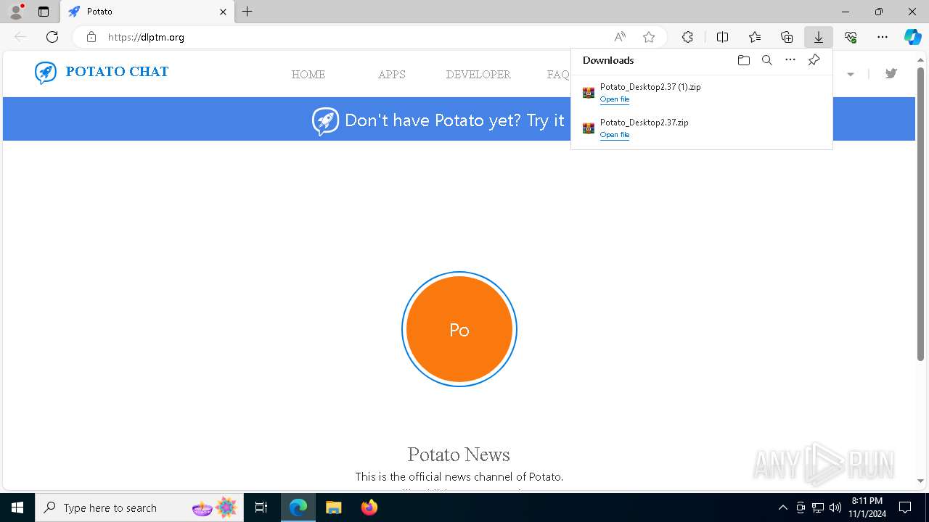This screenshot has width=929, height=522.
Task: Open more options in Downloads panel
Action: click(x=790, y=60)
